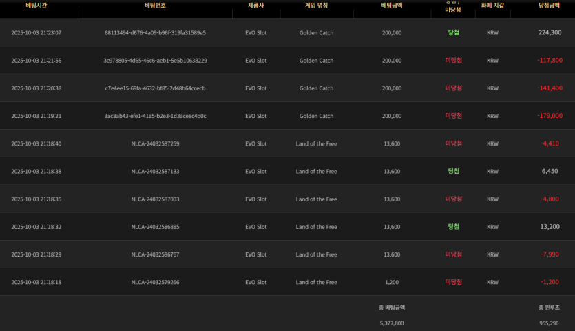Select bet time 2025-10-03 21:21:56
The image size is (575, 331).
[36, 61]
